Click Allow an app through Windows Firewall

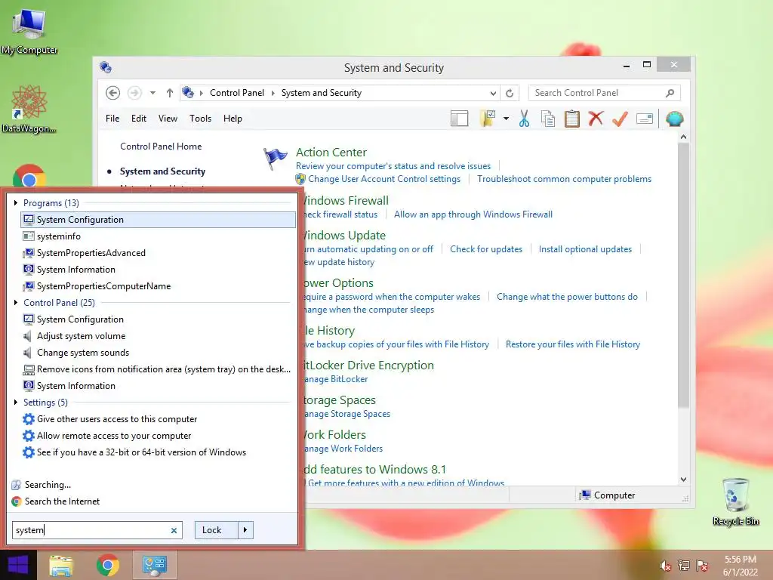coord(473,214)
